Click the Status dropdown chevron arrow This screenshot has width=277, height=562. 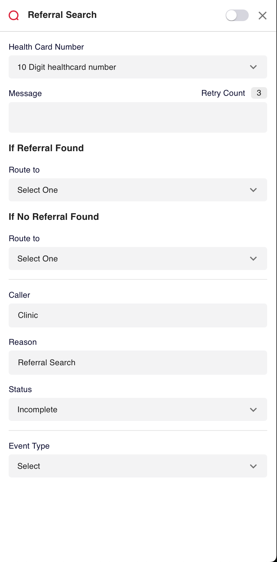pos(253,410)
